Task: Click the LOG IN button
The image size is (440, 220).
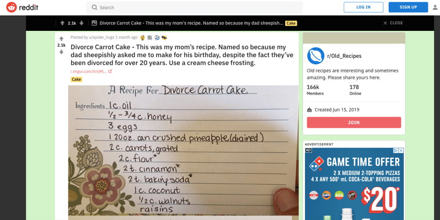Action: (x=363, y=7)
